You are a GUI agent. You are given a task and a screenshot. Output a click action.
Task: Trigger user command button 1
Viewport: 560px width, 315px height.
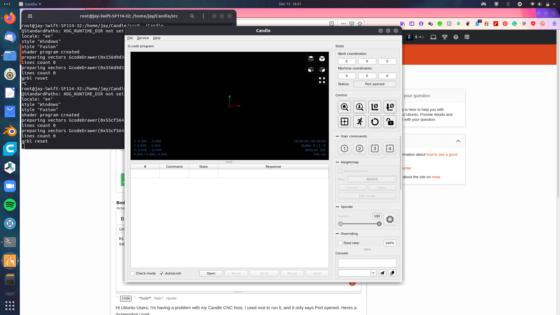344,148
